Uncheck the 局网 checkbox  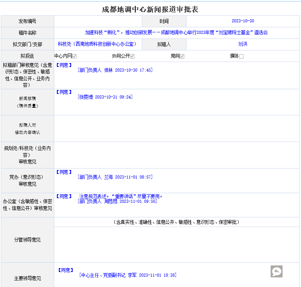pos(182,56)
